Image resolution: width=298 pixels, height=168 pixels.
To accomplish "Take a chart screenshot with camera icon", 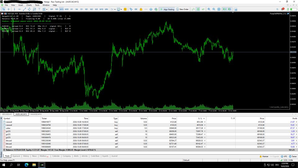I will (236, 9).
